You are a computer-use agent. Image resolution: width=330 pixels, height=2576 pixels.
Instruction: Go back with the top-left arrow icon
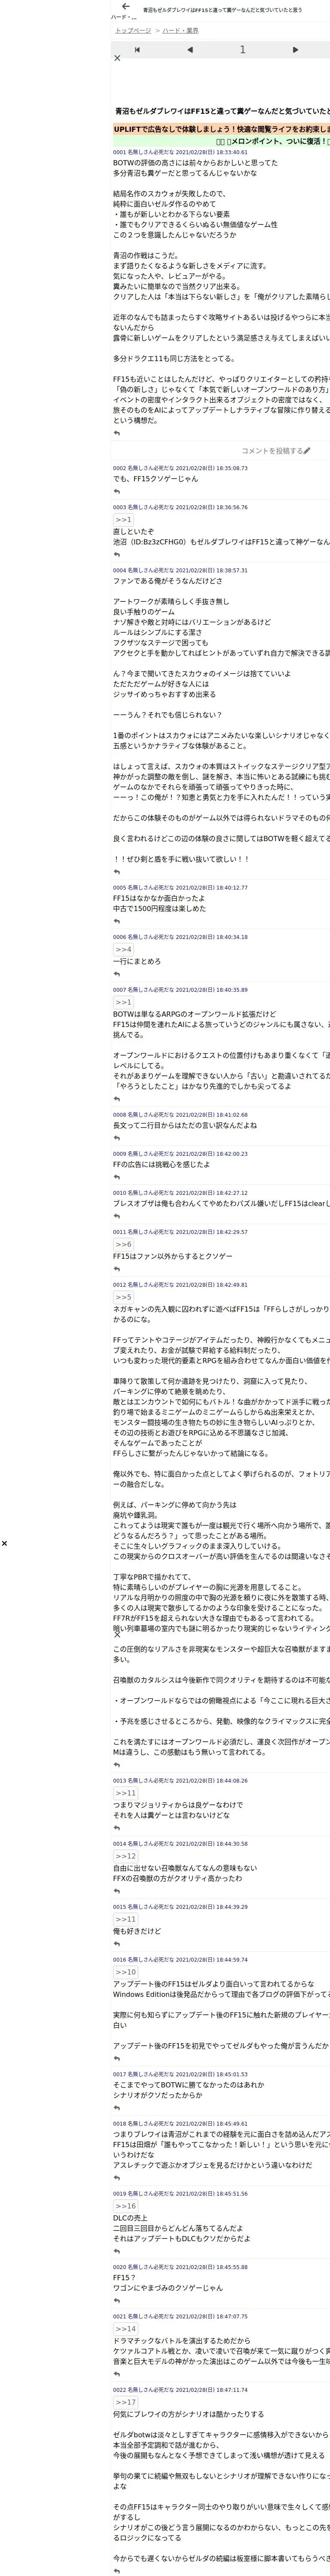tap(125, 7)
